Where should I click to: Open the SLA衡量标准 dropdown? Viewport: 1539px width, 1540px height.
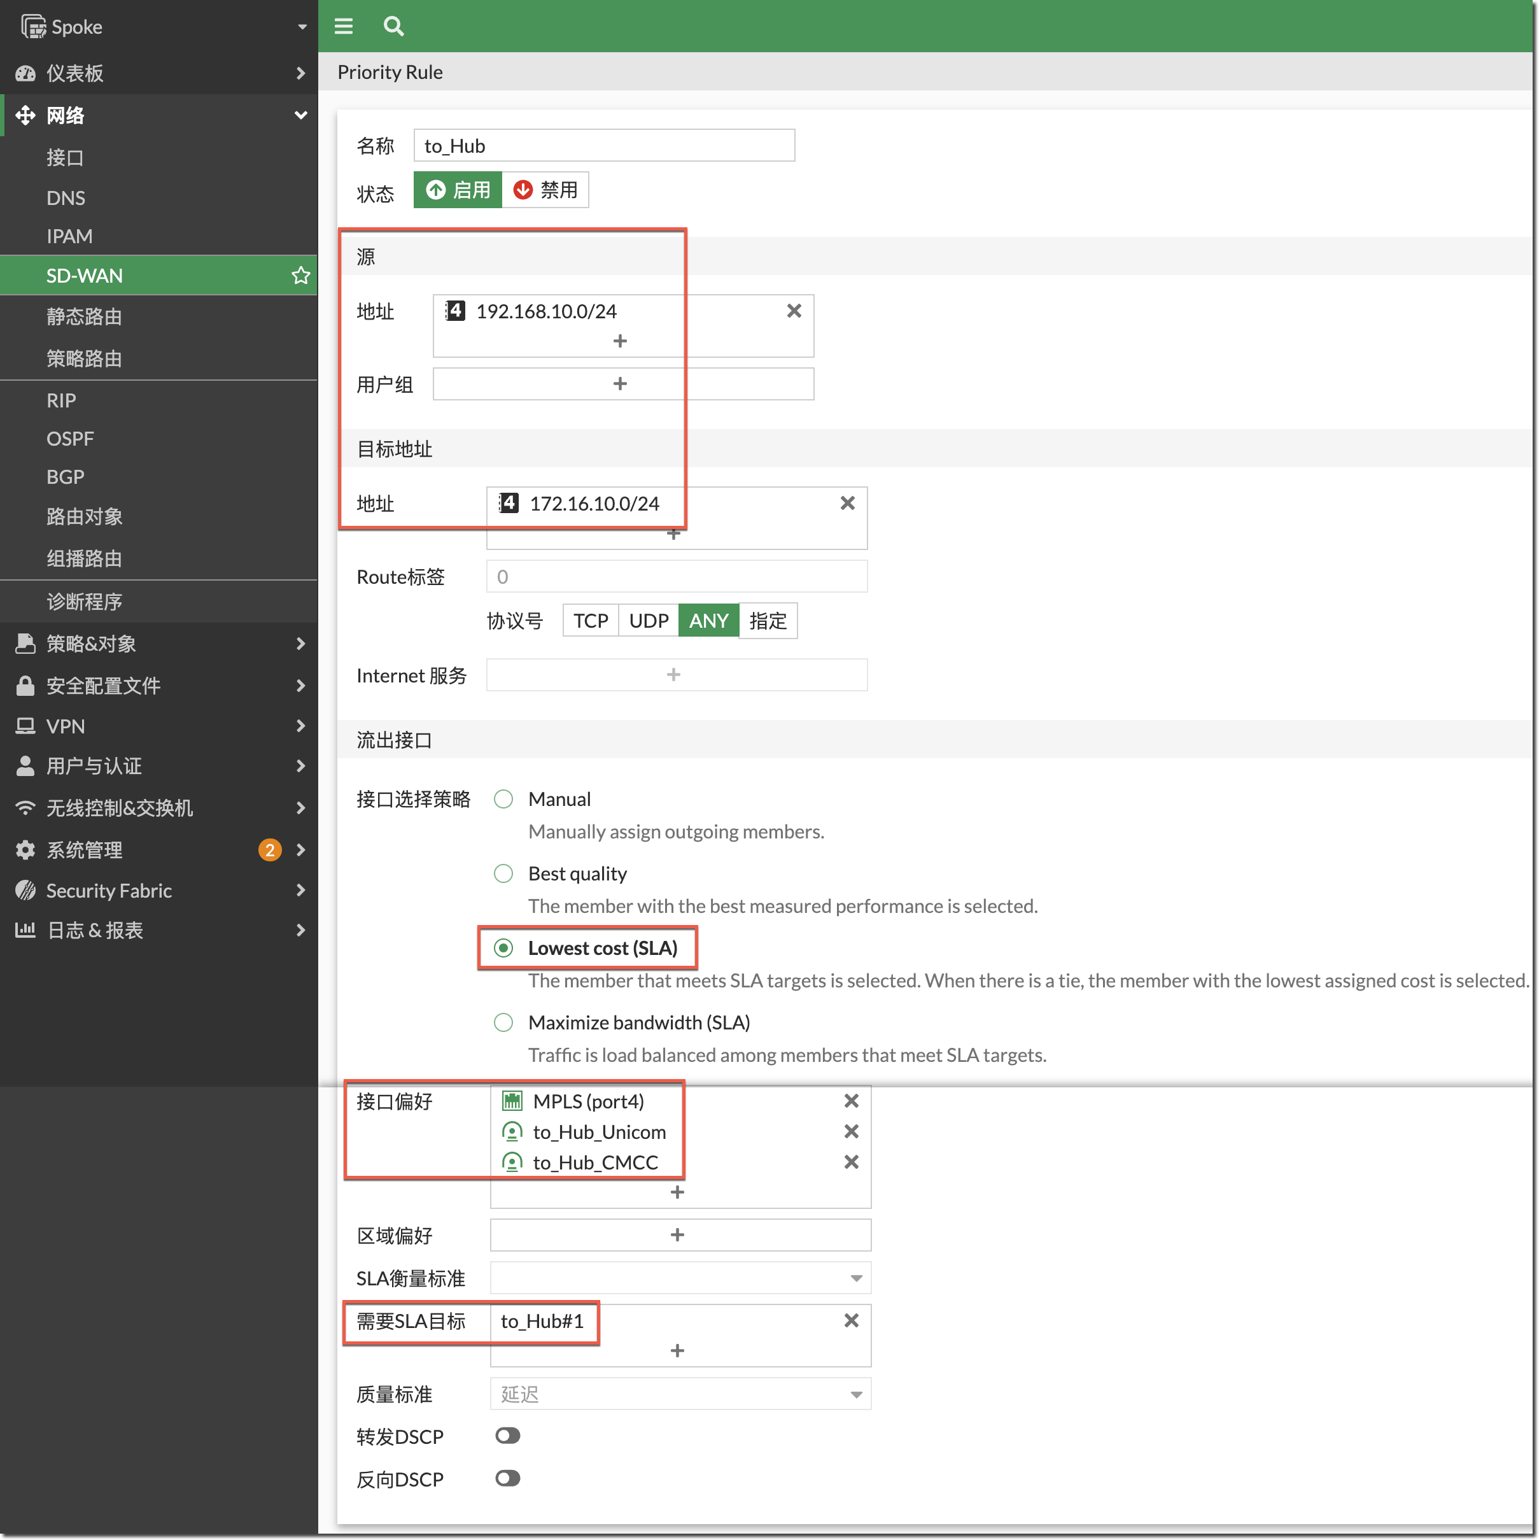[x=680, y=1278]
